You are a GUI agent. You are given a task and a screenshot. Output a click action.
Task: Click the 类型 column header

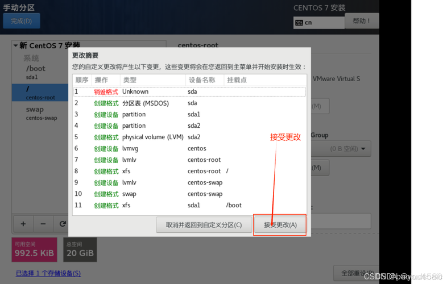[x=152, y=80]
